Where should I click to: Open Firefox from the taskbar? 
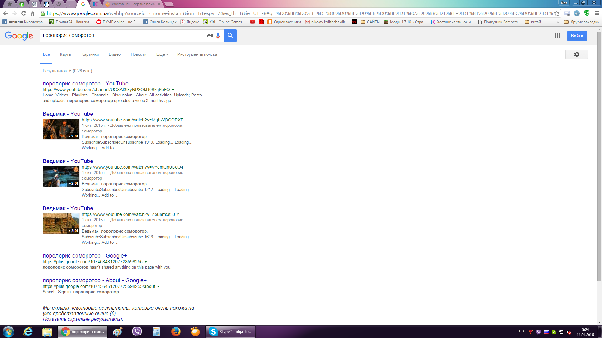(x=176, y=332)
